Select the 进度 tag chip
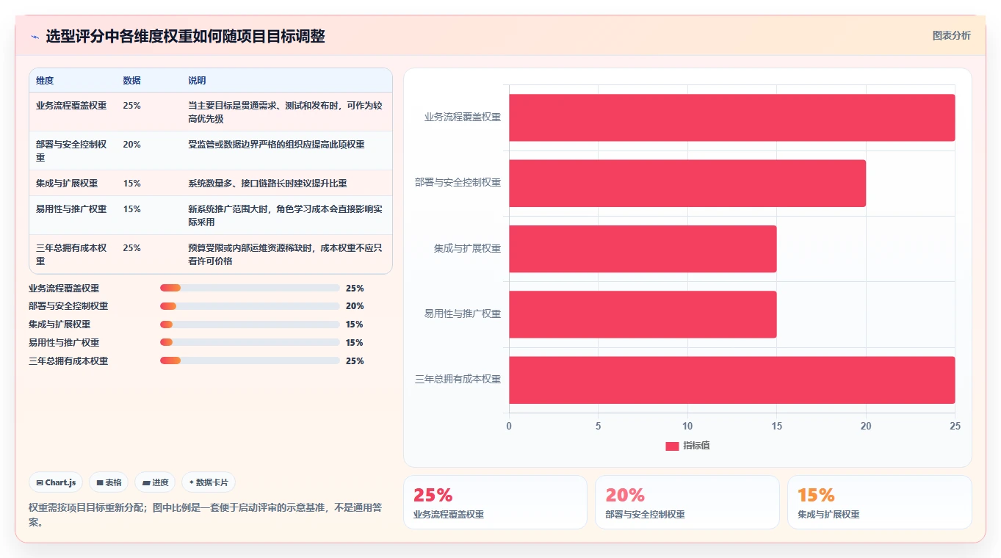The image size is (1001, 558). point(155,482)
